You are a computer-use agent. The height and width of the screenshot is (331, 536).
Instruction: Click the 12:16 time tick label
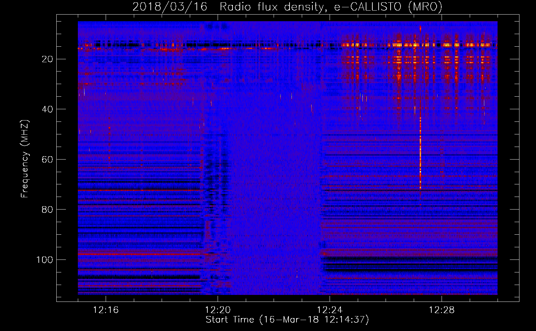(x=106, y=310)
